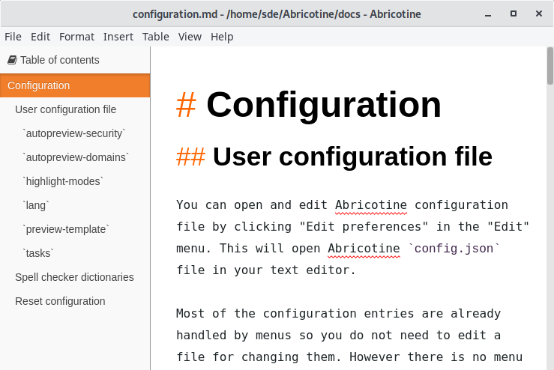Go to Reset configuration section

tap(75, 302)
